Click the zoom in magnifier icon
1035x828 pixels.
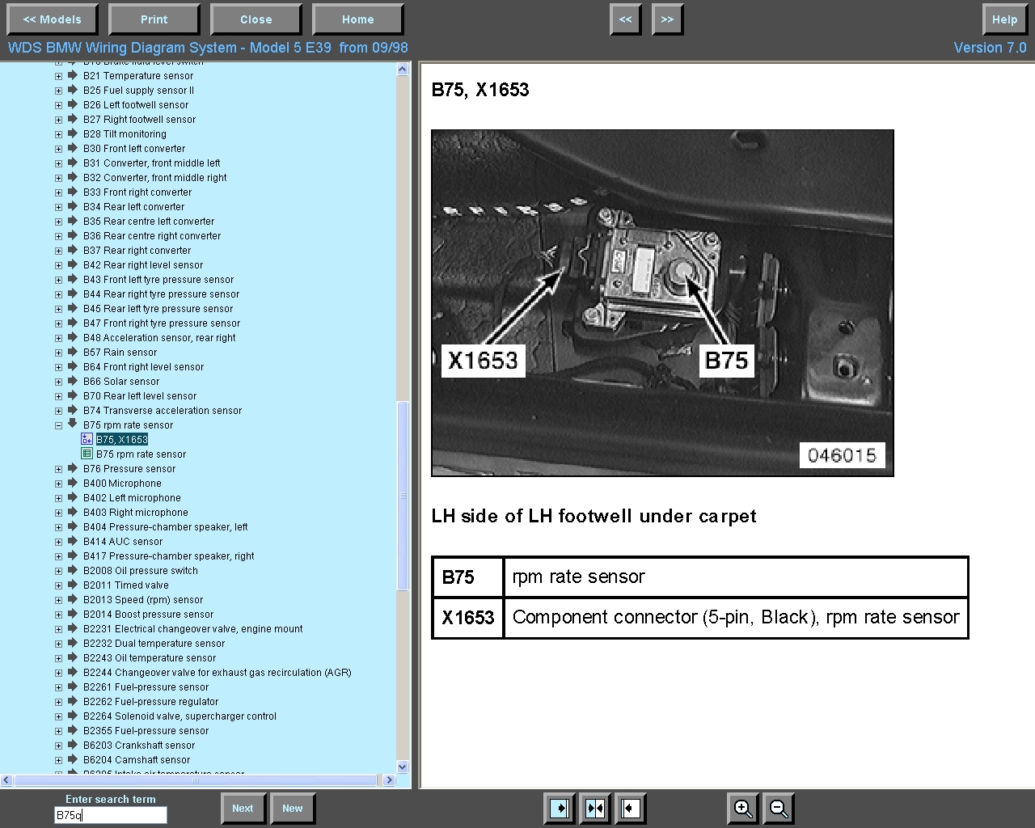coord(742,808)
